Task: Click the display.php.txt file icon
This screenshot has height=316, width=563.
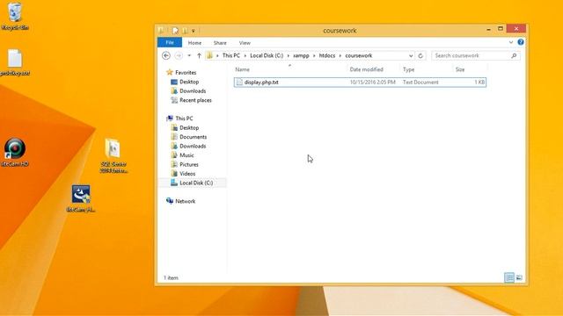Action: click(x=239, y=82)
